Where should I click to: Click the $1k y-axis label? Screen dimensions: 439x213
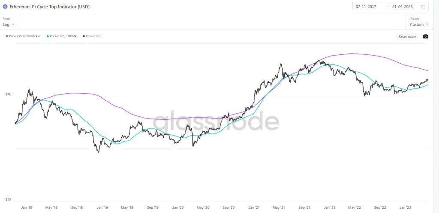8,95
